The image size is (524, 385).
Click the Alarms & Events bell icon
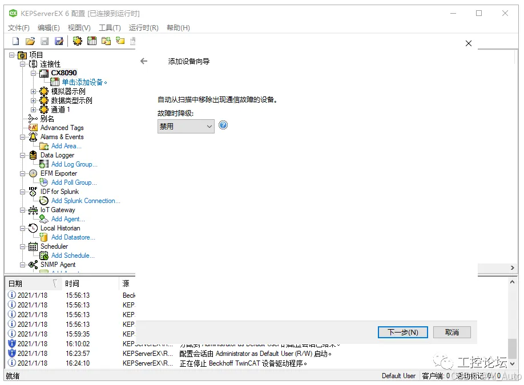[33, 137]
